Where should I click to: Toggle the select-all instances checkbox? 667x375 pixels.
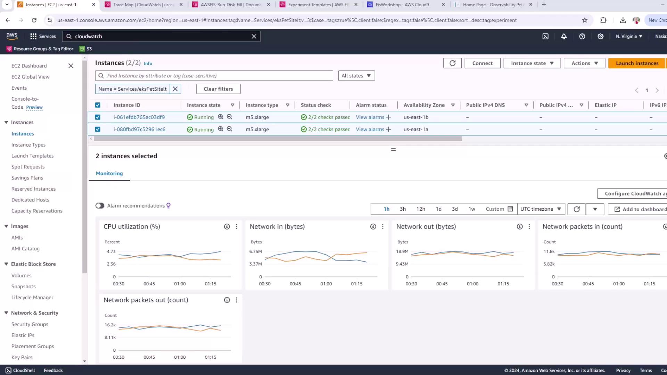98,105
